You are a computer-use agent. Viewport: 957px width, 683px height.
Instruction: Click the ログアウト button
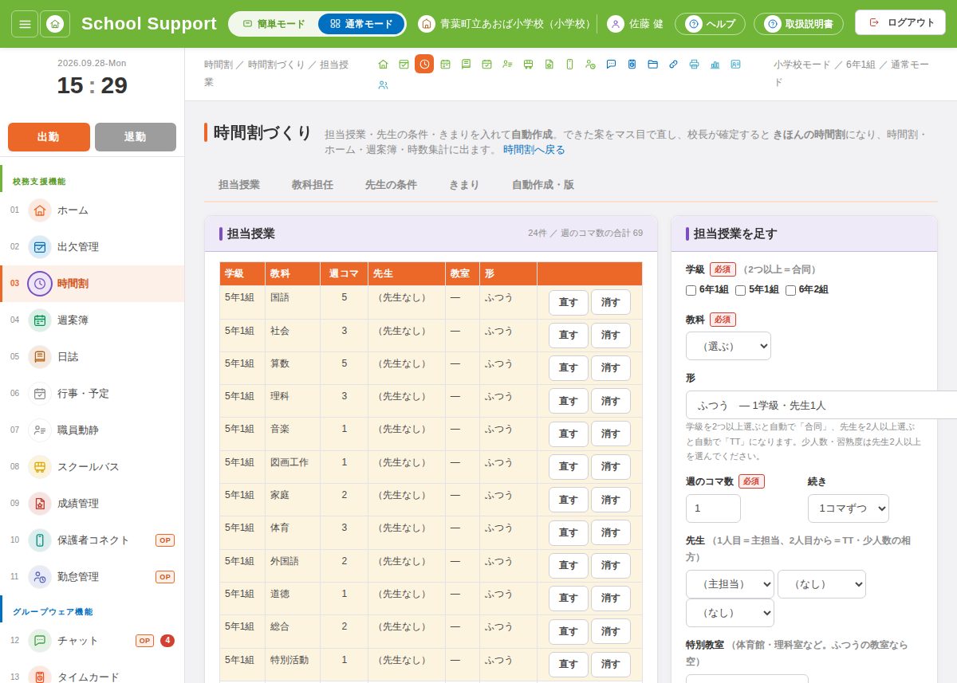pyautogui.click(x=900, y=22)
